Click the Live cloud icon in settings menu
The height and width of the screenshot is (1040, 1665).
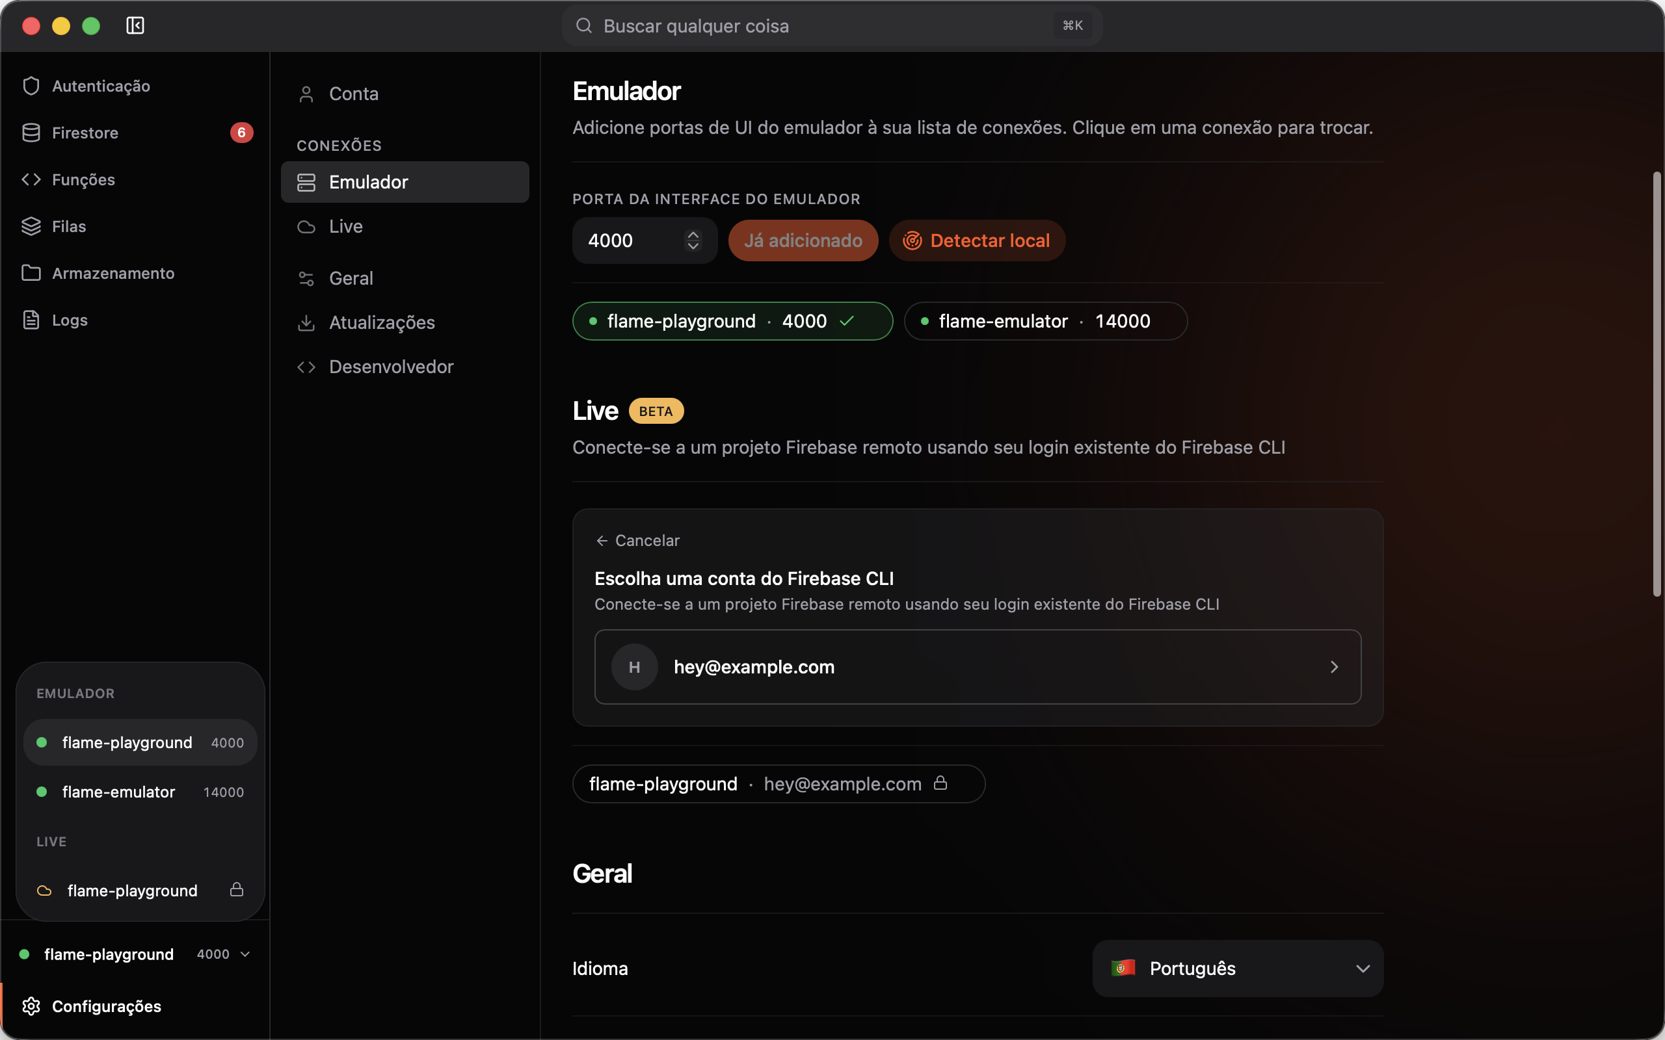point(306,226)
